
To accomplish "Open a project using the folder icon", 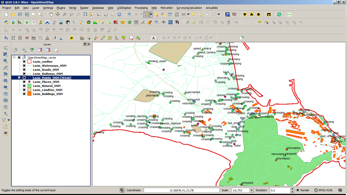I will pyautogui.click(x=13, y=14).
